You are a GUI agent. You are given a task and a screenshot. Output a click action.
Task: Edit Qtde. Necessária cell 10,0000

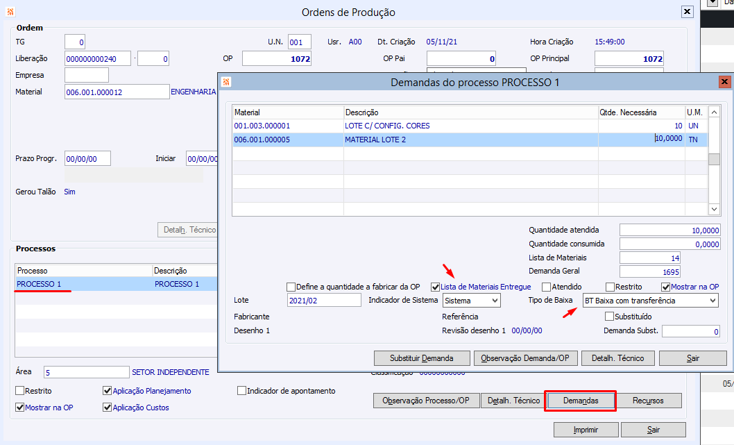tap(641, 139)
